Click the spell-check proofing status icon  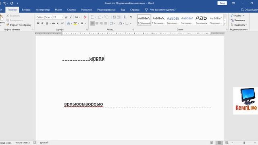tap(35, 143)
